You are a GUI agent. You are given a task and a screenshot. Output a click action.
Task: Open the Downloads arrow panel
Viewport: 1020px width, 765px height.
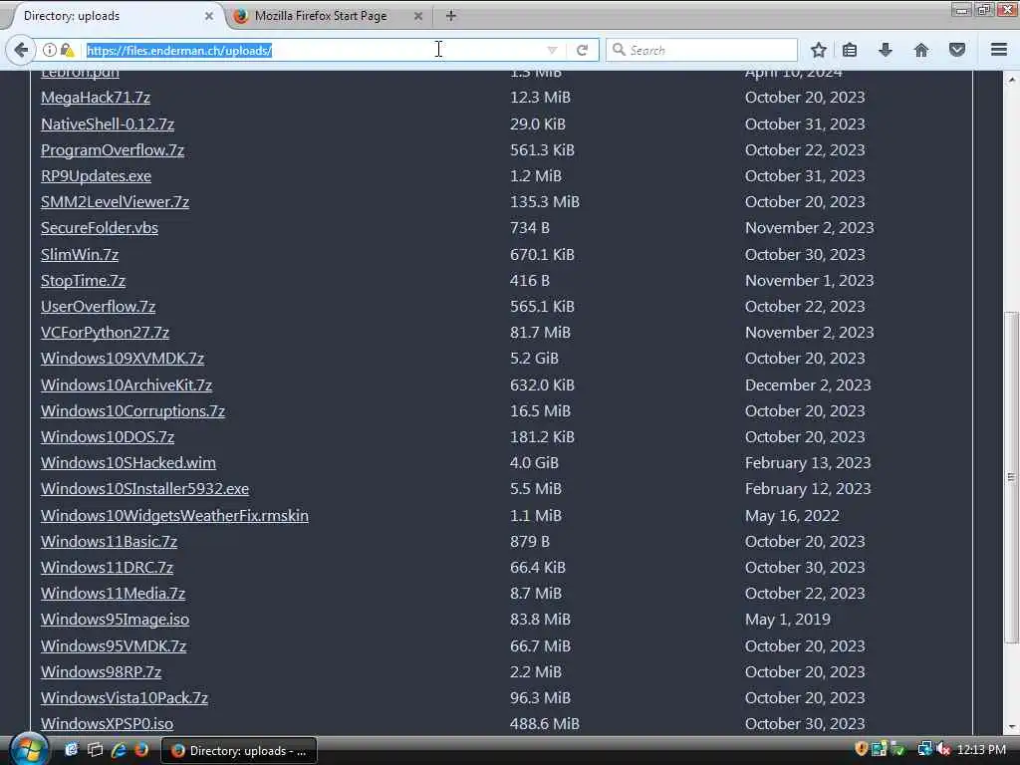pos(886,50)
